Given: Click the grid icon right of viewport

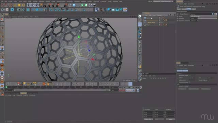Looking at the screenshot, I should point(140,67).
